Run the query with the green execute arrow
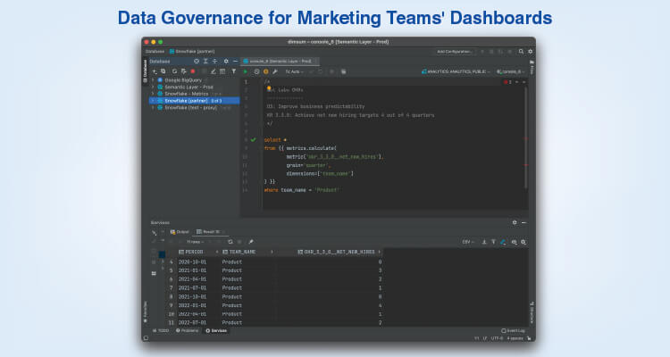The width and height of the screenshot is (670, 357). (x=246, y=71)
